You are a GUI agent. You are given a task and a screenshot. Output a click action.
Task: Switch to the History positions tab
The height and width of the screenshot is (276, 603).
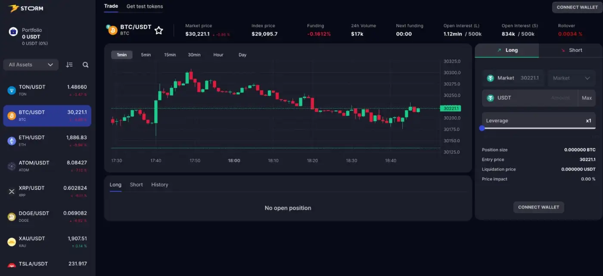click(159, 185)
